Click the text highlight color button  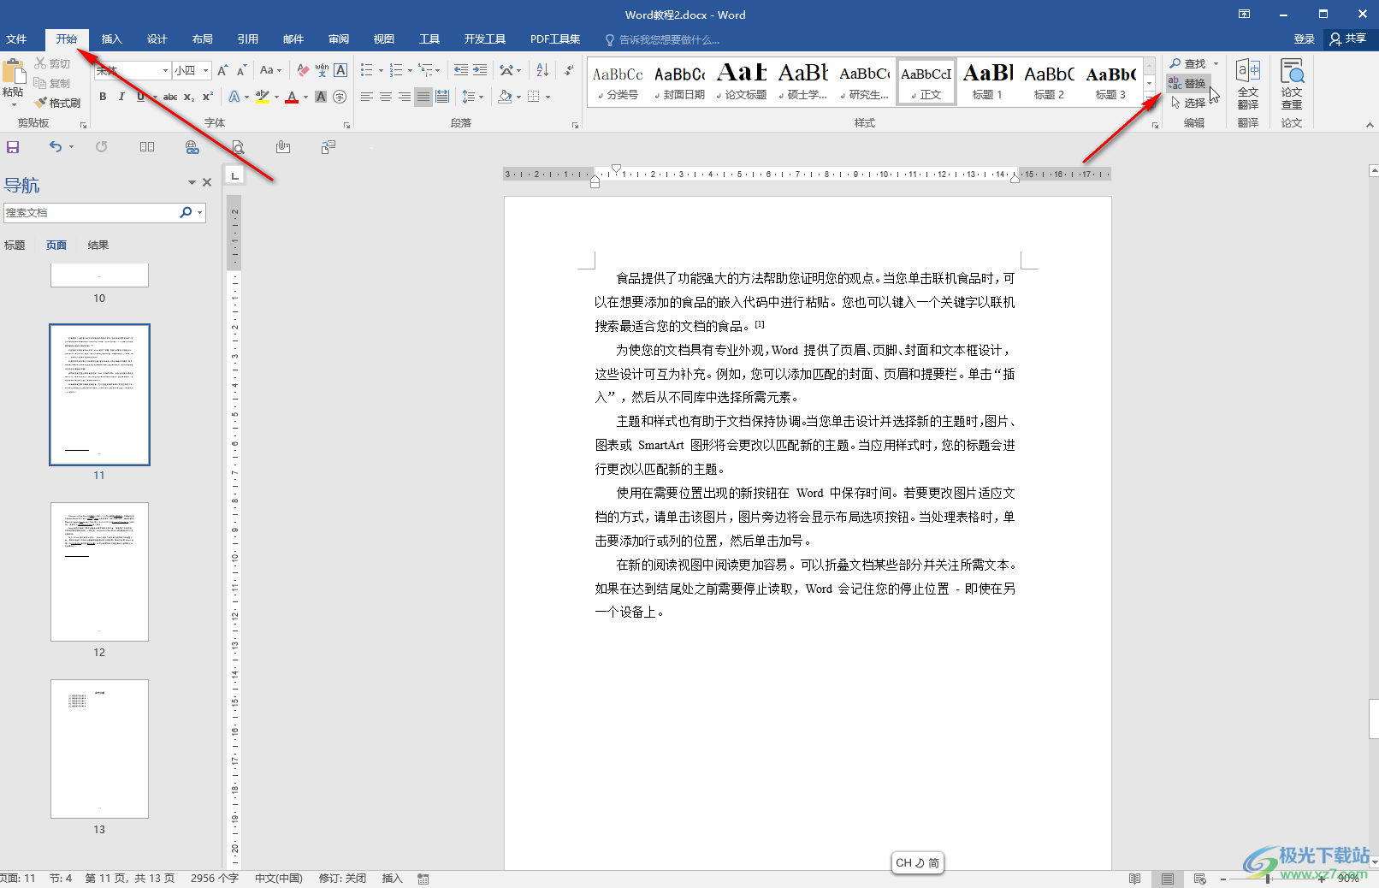click(x=262, y=97)
